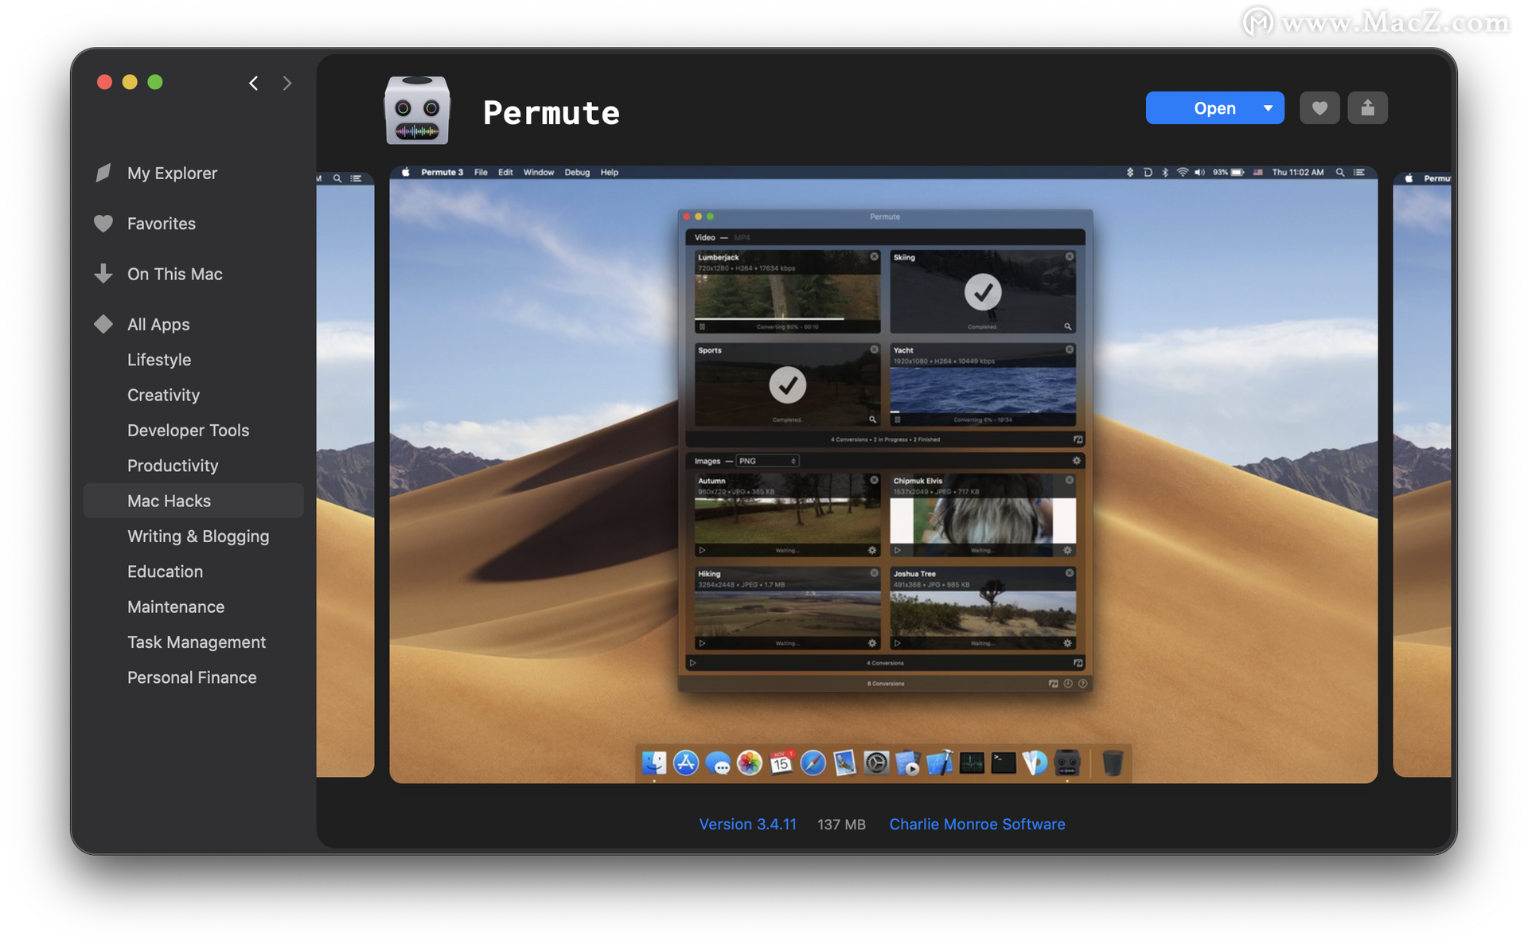The height and width of the screenshot is (948, 1528).
Task: Click the Spotlight search icon in screenshot
Action: point(1340,172)
